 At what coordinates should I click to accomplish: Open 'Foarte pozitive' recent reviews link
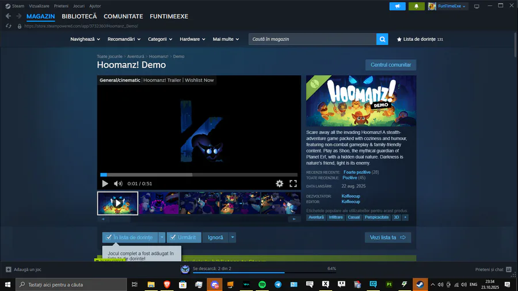pos(357,172)
